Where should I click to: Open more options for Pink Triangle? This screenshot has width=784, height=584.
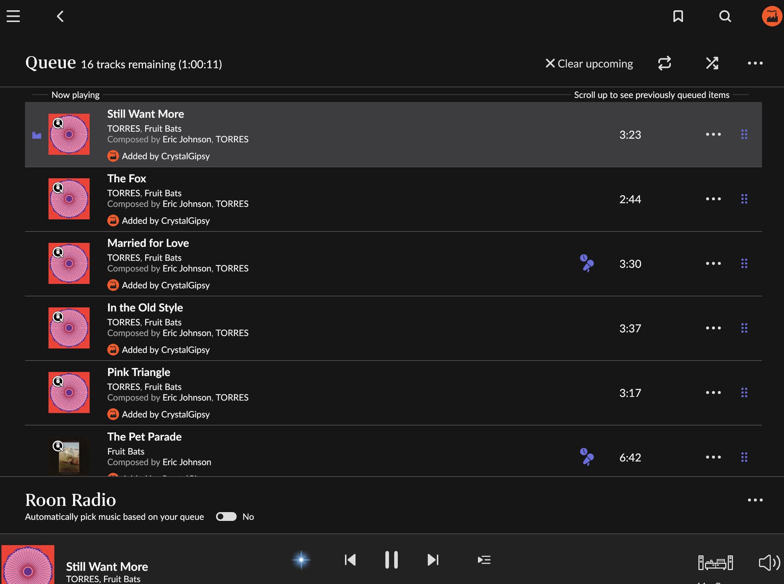pos(713,393)
